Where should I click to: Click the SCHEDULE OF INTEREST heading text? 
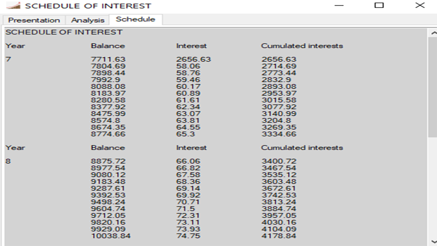tap(64, 32)
